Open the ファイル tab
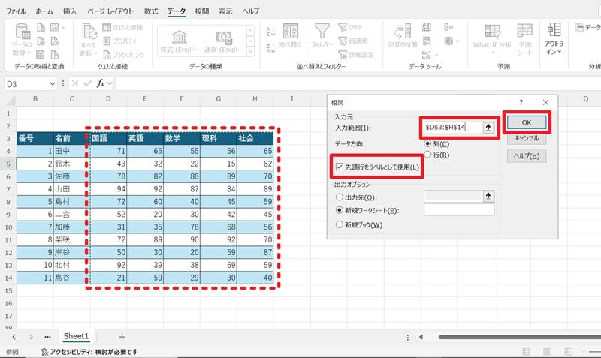The image size is (601, 358). pyautogui.click(x=16, y=11)
